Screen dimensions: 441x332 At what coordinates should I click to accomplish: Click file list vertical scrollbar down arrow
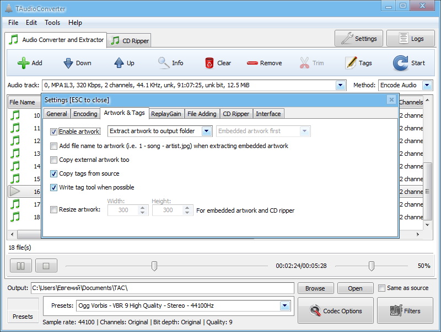428,225
